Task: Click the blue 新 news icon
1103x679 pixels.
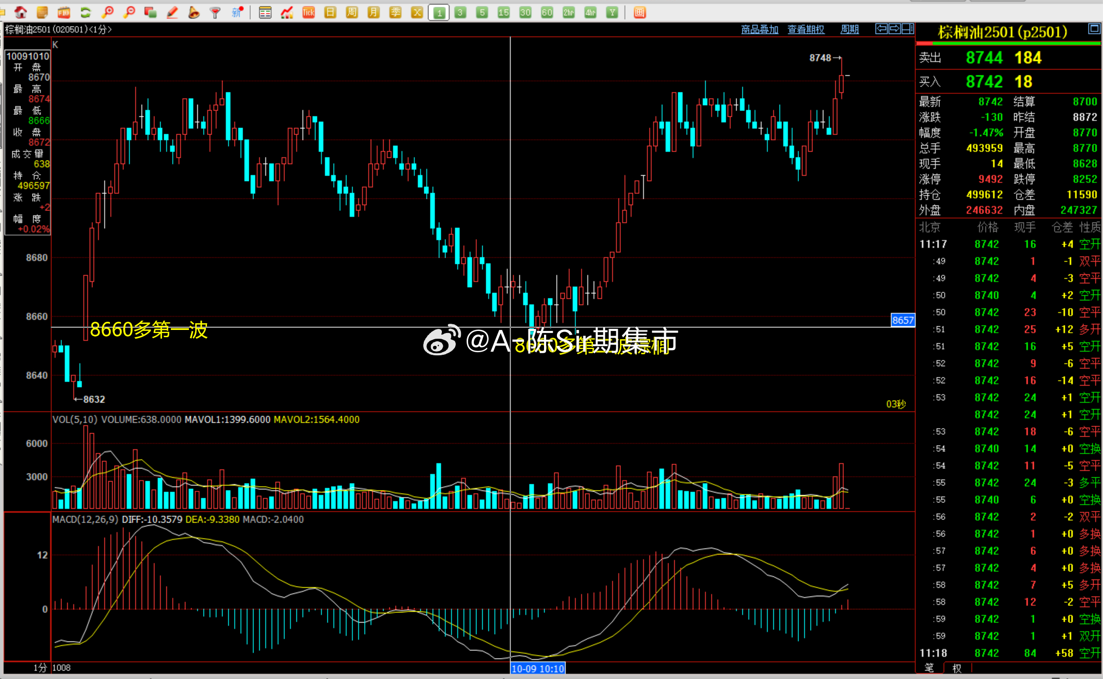Action: pyautogui.click(x=237, y=12)
